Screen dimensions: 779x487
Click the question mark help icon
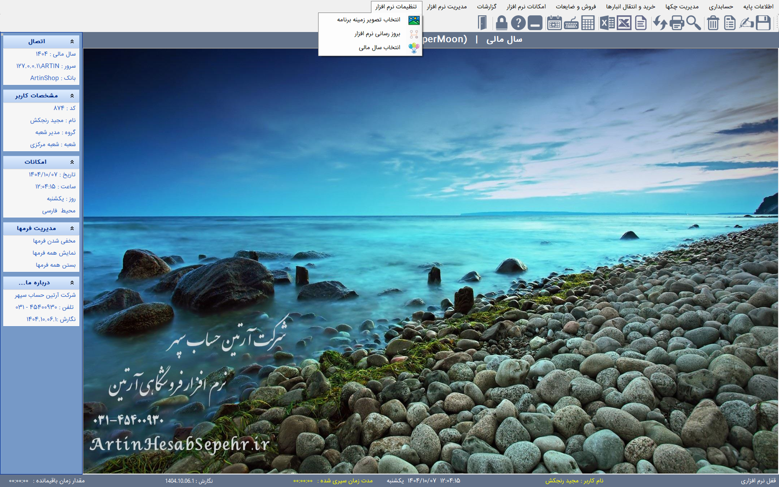(518, 23)
